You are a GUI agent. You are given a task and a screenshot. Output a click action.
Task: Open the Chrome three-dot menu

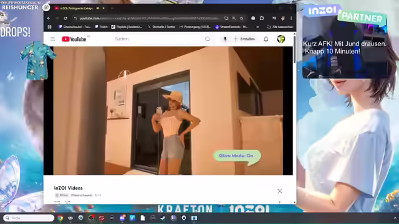(x=291, y=18)
